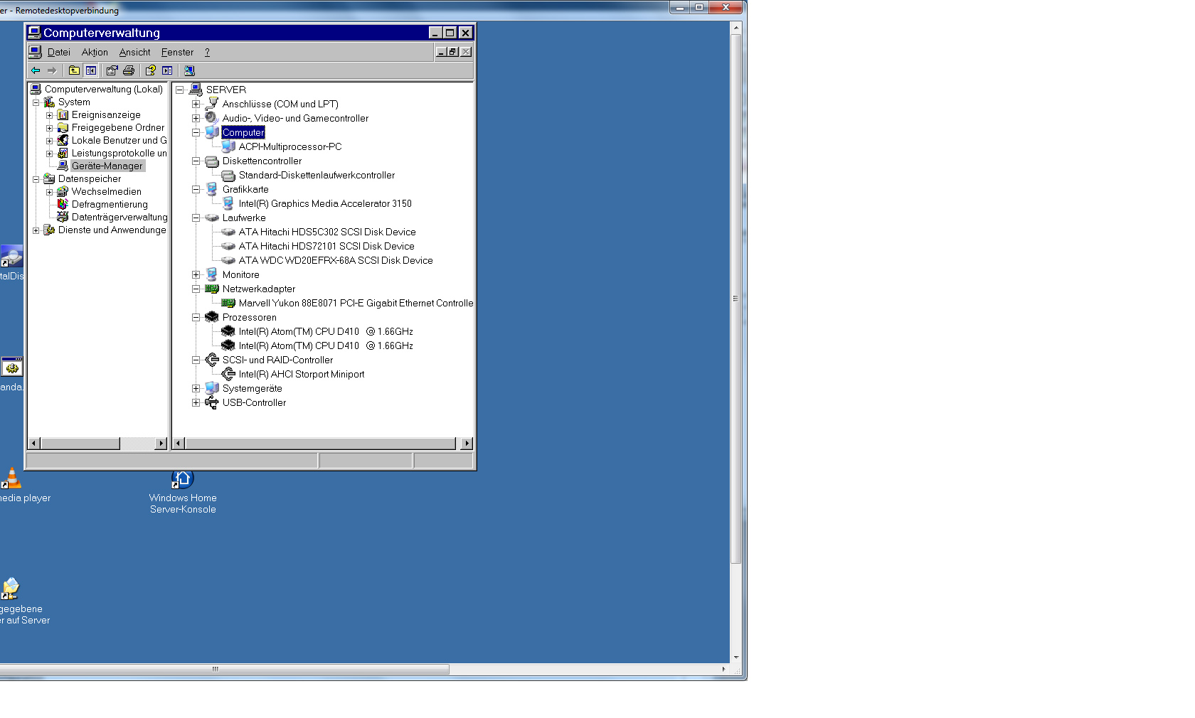Image resolution: width=1195 pixels, height=718 pixels.
Task: Toggle the Show/Hide Console Tree toolbar icon
Action: point(91,70)
